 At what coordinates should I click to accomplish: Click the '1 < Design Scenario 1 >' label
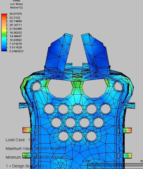click(27, 166)
